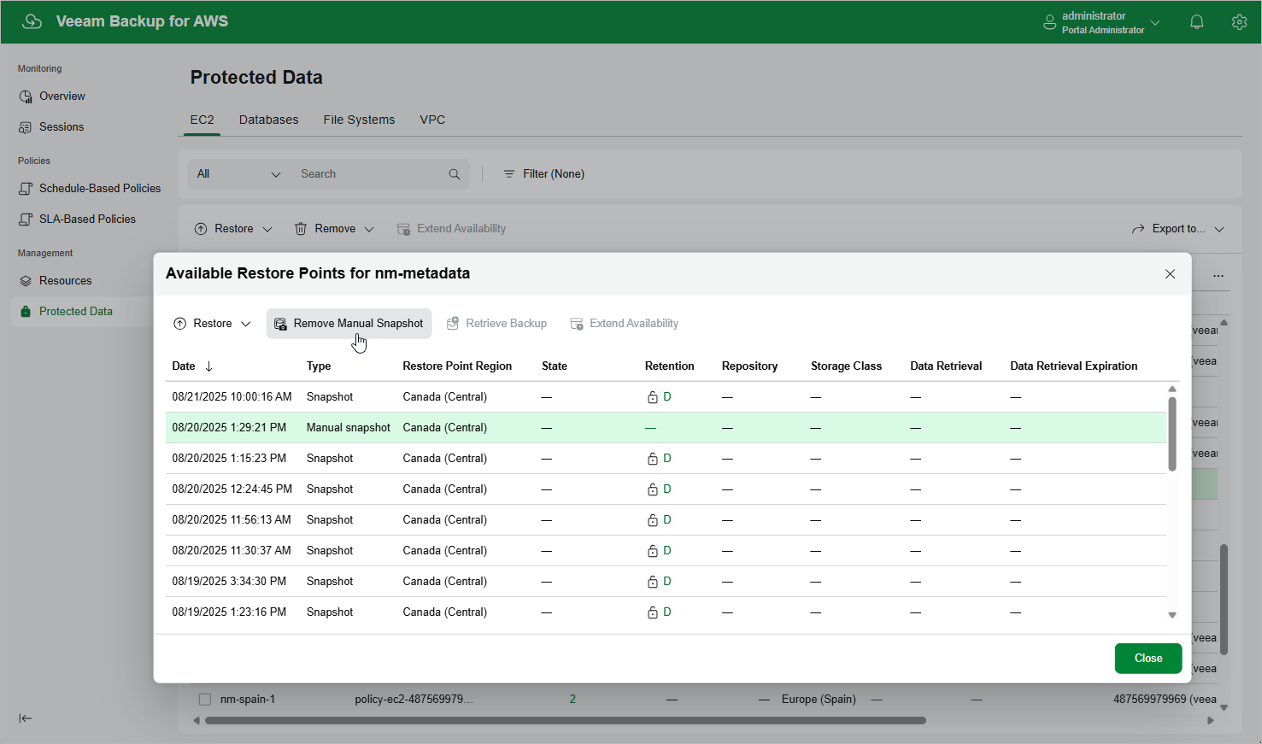Open Schedule-Based Policies

(x=90, y=189)
